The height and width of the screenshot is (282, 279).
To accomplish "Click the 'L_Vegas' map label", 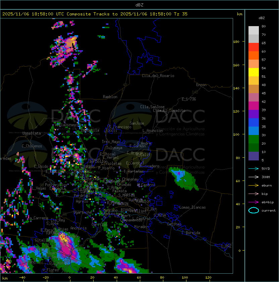I will click(39, 188).
